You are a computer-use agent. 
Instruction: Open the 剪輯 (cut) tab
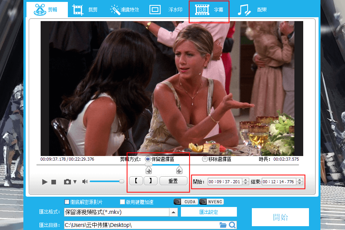(47, 10)
